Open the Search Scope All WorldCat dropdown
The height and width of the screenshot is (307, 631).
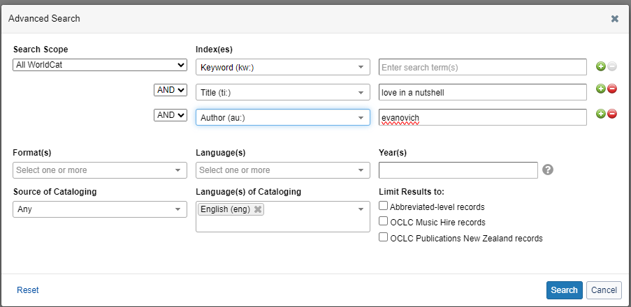click(x=100, y=65)
